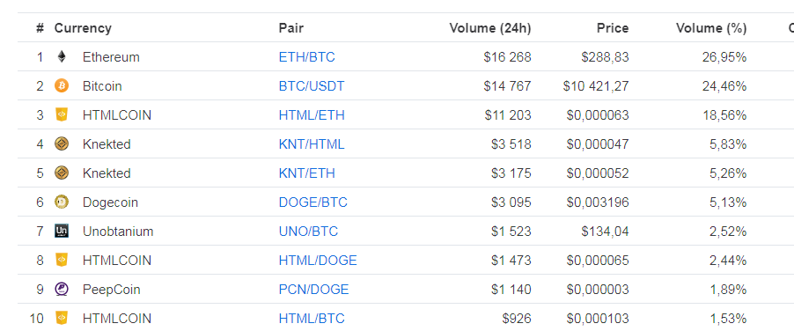Click the Pair column header
This screenshot has height=331, width=794.
pyautogui.click(x=291, y=28)
